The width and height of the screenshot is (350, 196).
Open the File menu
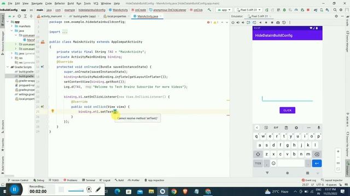[x=10, y=3]
